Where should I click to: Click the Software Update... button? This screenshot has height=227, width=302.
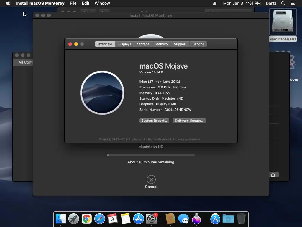click(189, 121)
